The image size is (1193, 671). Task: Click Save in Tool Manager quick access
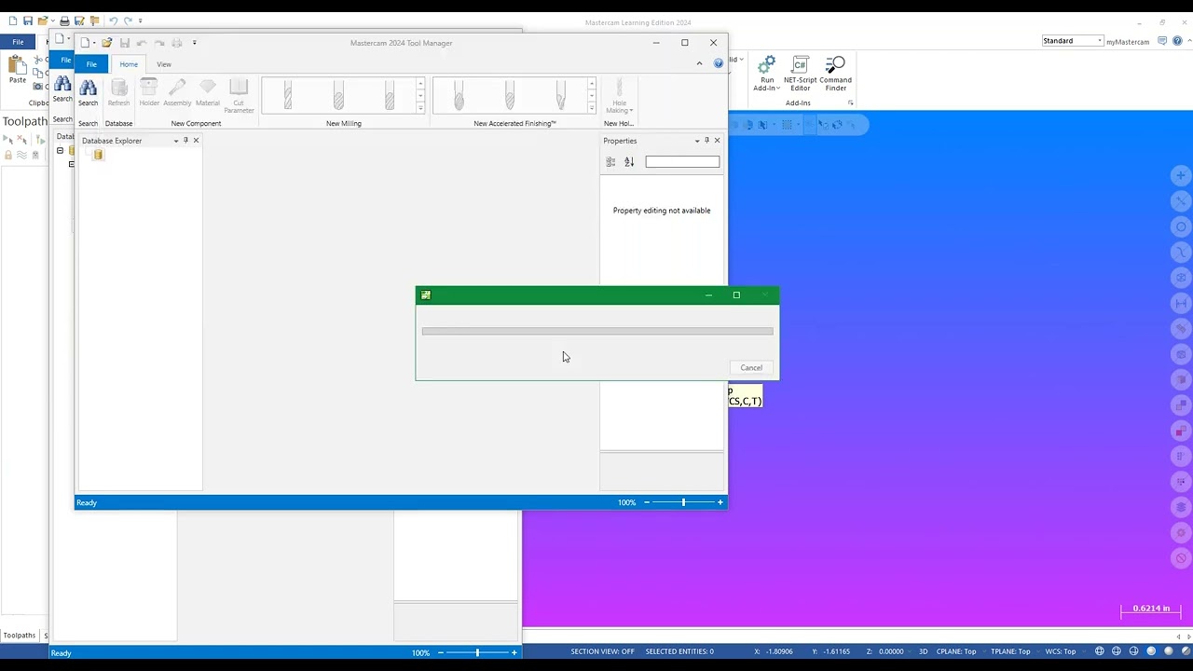(124, 43)
